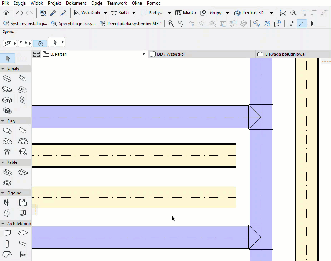
Task: Close the 0. Parter tab
Action: pos(144,54)
